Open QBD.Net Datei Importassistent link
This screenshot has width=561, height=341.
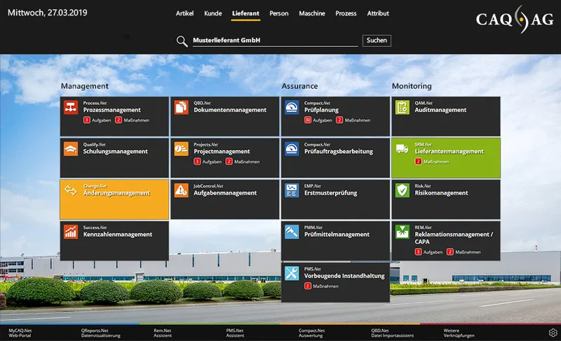[392, 333]
